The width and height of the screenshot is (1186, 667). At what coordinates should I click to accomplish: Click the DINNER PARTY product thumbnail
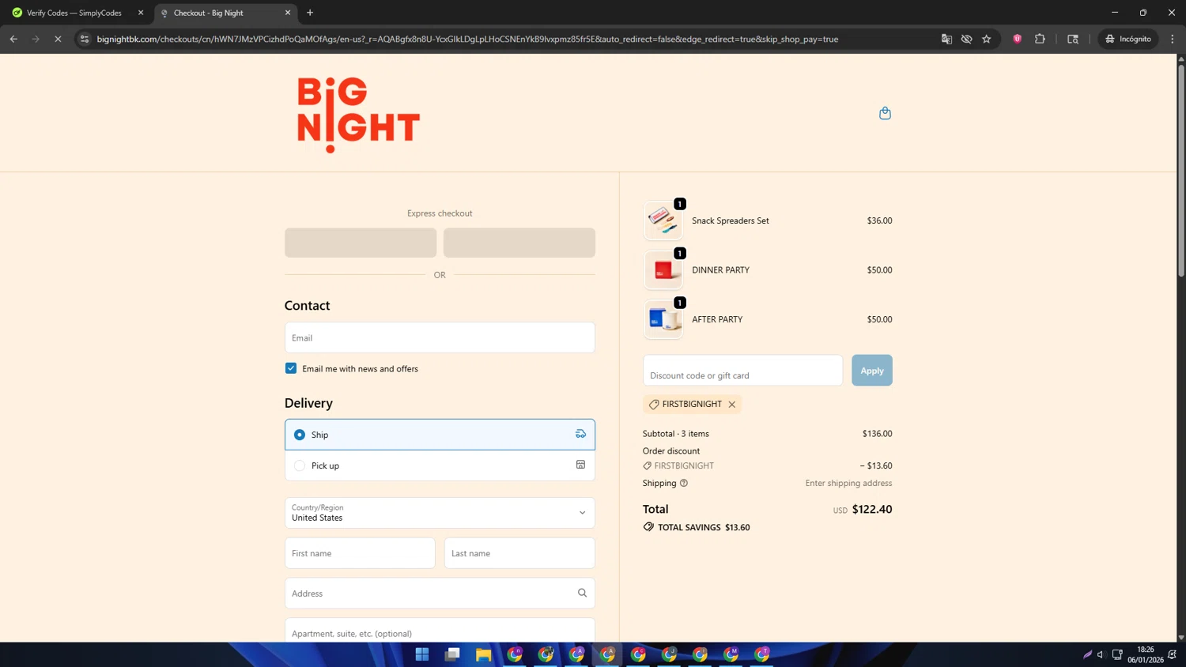click(663, 270)
